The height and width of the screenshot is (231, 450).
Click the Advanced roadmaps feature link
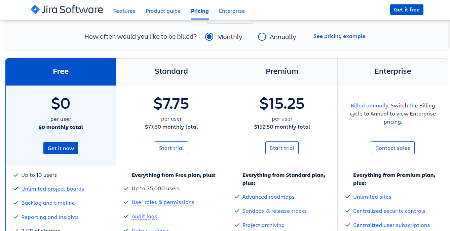pyautogui.click(x=268, y=197)
